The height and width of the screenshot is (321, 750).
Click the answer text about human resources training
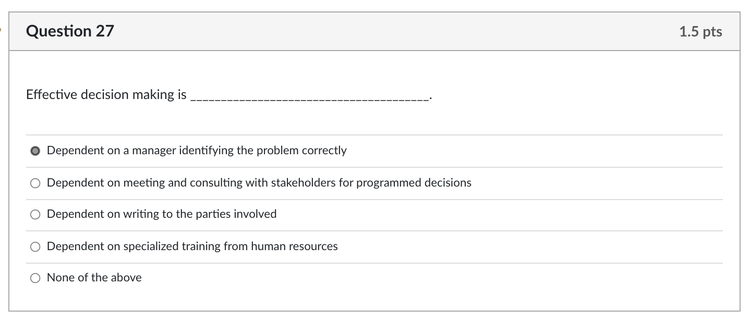point(192,246)
